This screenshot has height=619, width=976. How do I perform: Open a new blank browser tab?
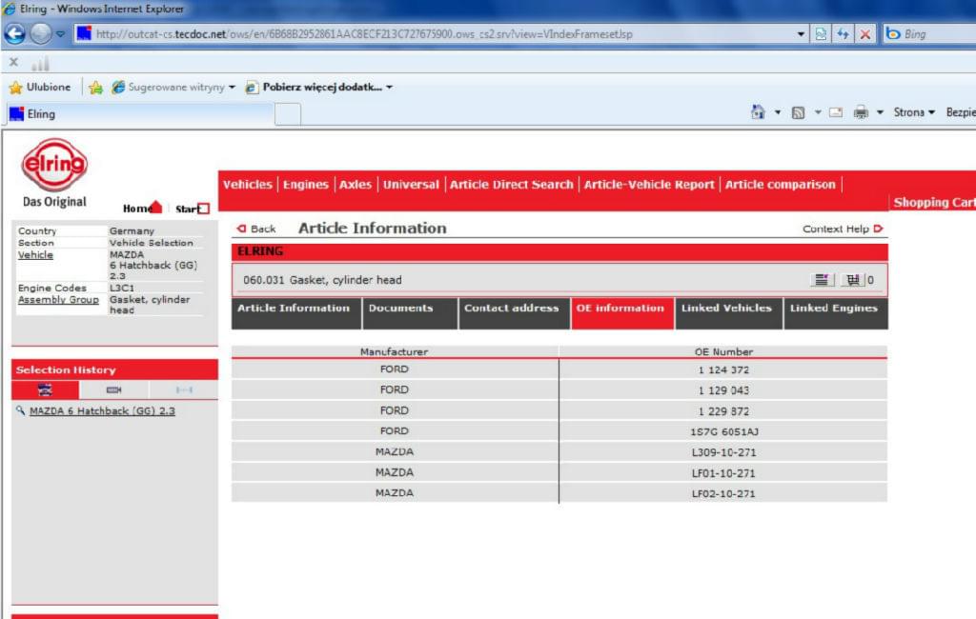pyautogui.click(x=288, y=114)
